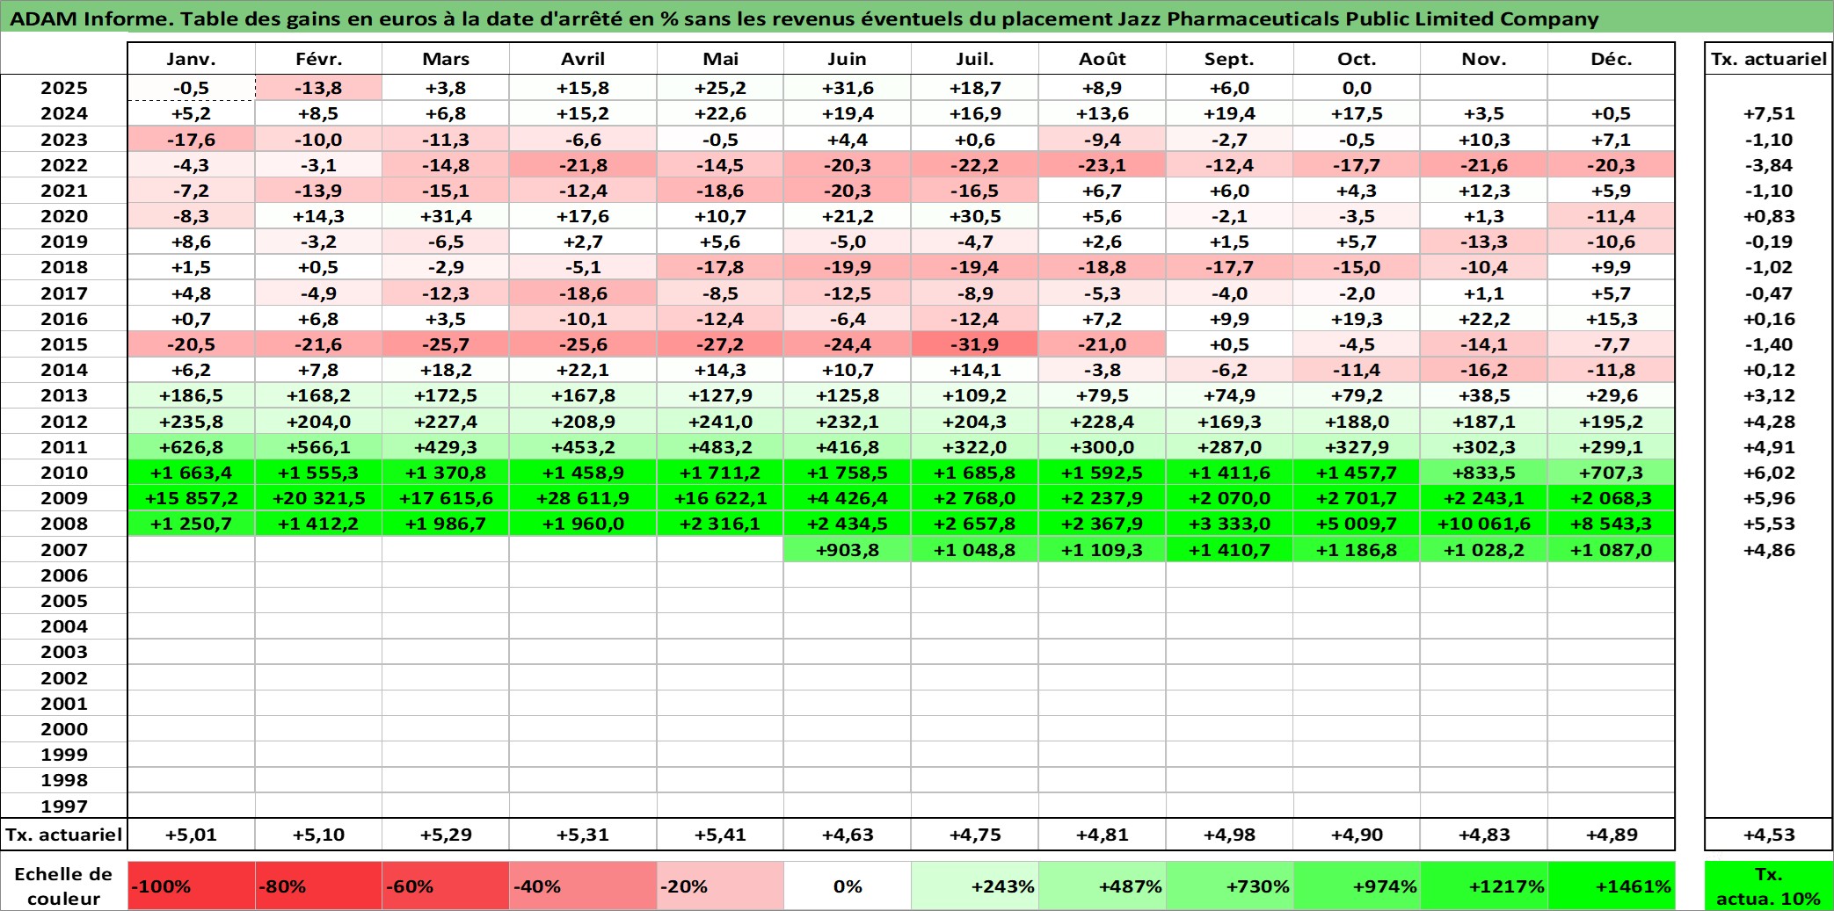Select the -40% color scale swatch
The height and width of the screenshot is (911, 1834).
583,886
